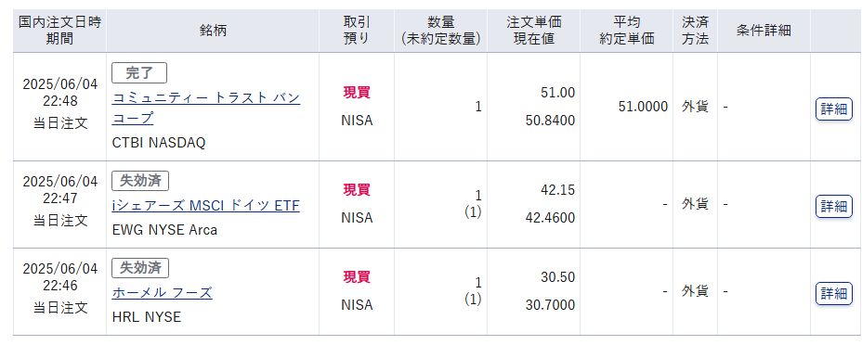Click 詳細 button for the HRL order
Screen dimensions: 862x345
(833, 293)
